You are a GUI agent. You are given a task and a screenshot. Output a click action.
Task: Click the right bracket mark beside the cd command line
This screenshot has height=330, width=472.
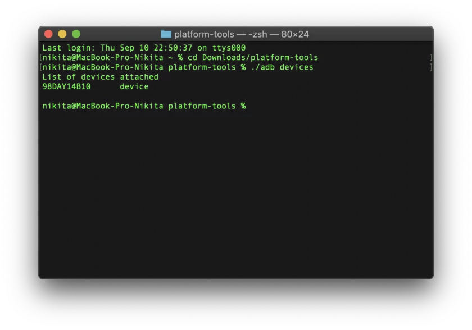click(431, 57)
